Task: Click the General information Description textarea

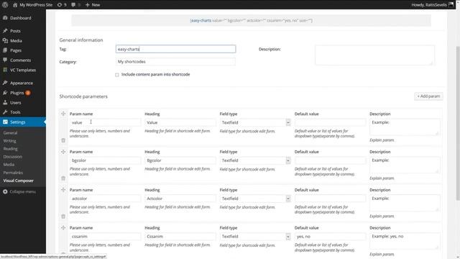Action: coord(374,55)
